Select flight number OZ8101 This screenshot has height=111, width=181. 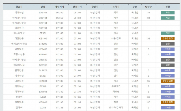pyautogui.click(x=43, y=18)
